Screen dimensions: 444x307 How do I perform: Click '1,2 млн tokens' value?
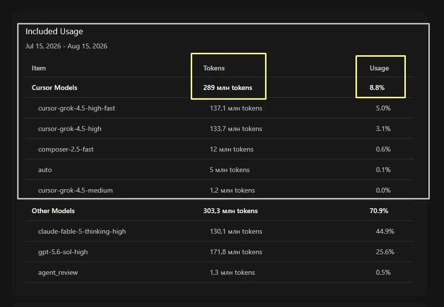(232, 190)
